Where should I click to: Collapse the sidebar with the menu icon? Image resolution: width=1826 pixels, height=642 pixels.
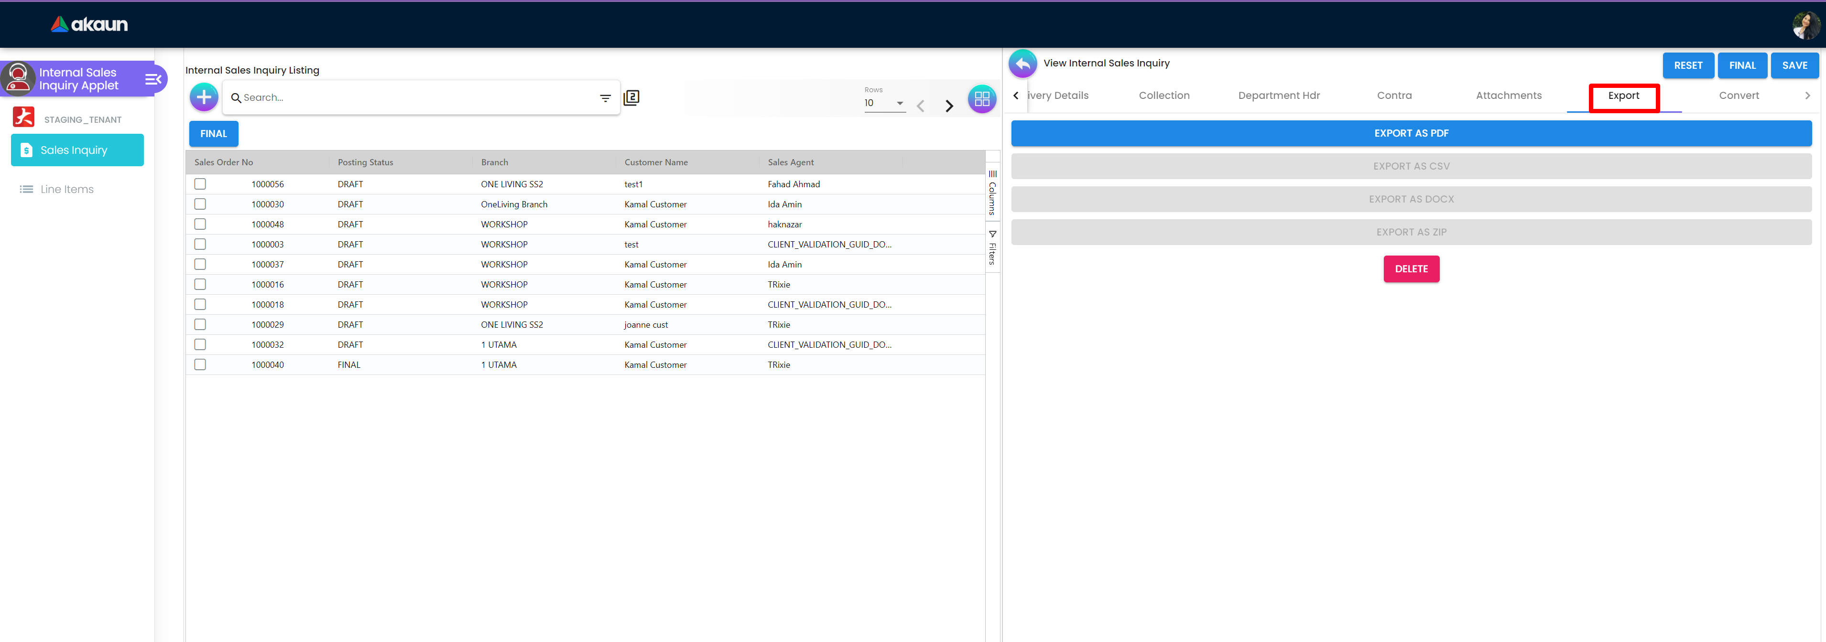[x=153, y=79]
